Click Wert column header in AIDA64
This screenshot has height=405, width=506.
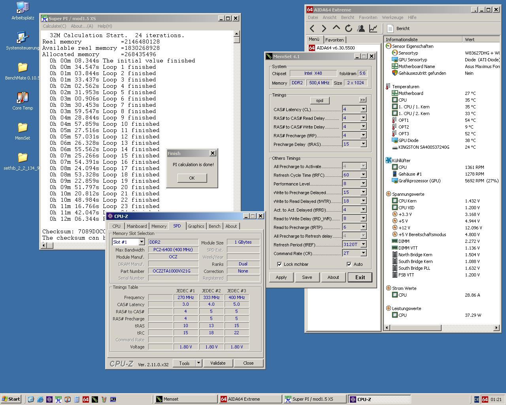[x=481, y=40]
